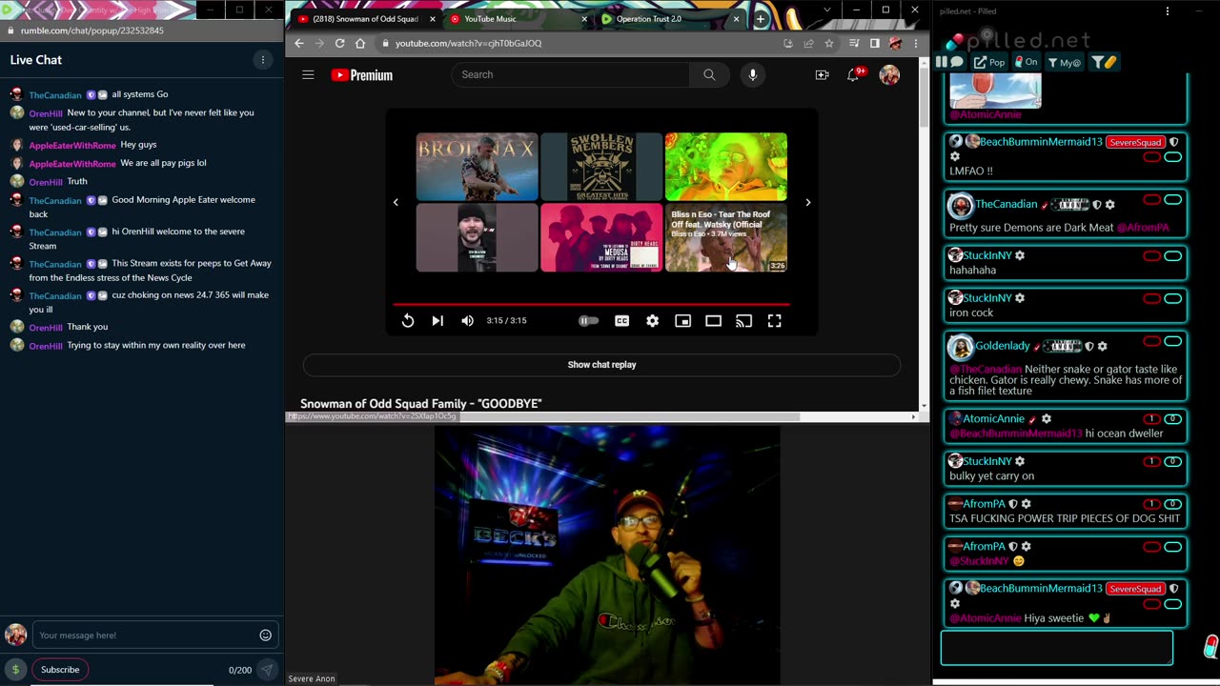Open a new Chrome tab
The height and width of the screenshot is (686, 1220).
[x=761, y=19]
